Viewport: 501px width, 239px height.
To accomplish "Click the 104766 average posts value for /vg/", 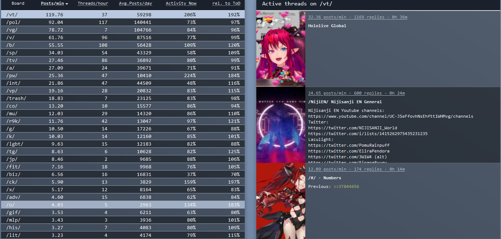I will click(x=142, y=30).
